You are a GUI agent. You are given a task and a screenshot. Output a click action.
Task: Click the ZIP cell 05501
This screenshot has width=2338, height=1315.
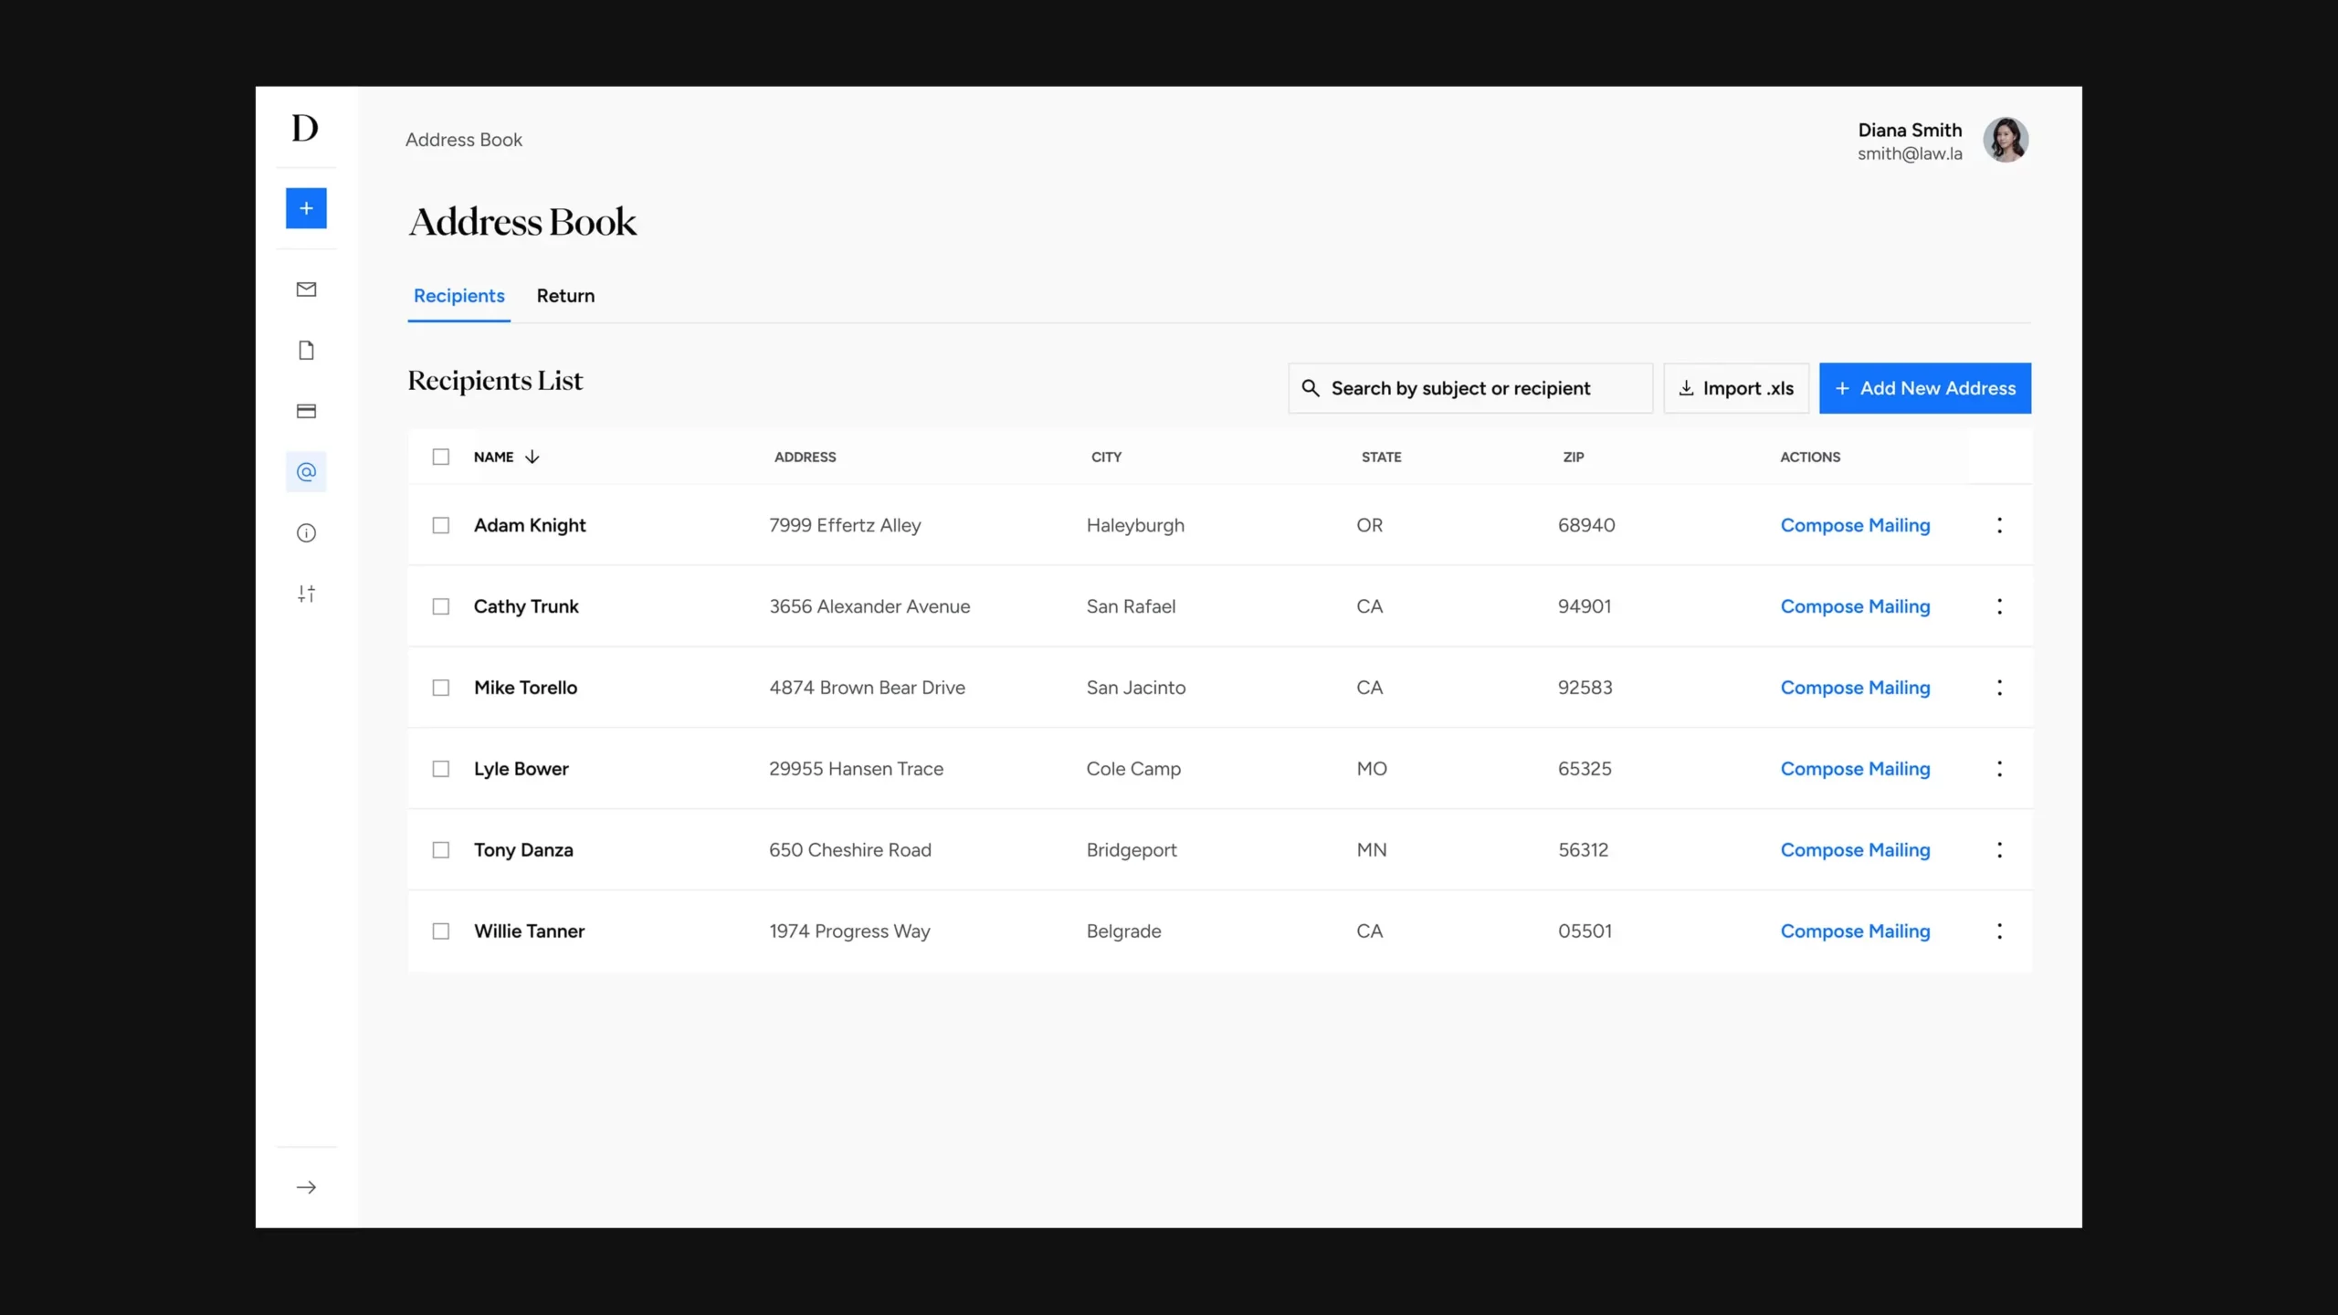point(1585,931)
